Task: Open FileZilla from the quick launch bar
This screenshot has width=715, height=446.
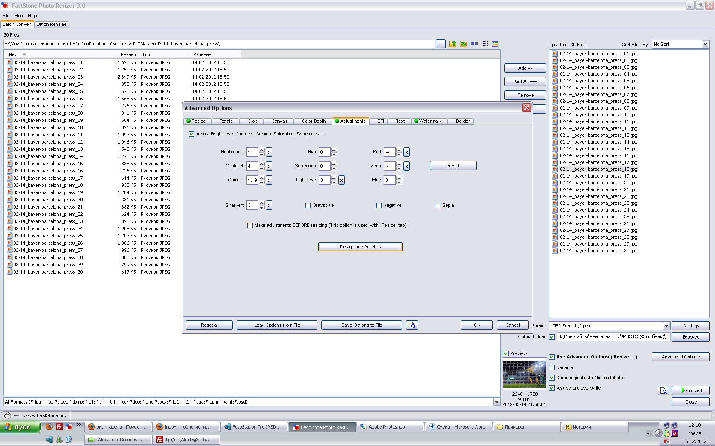Action: [x=59, y=427]
